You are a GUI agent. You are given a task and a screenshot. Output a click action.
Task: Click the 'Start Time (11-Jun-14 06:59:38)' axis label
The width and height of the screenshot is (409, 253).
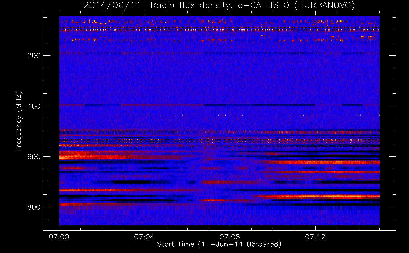click(219, 244)
